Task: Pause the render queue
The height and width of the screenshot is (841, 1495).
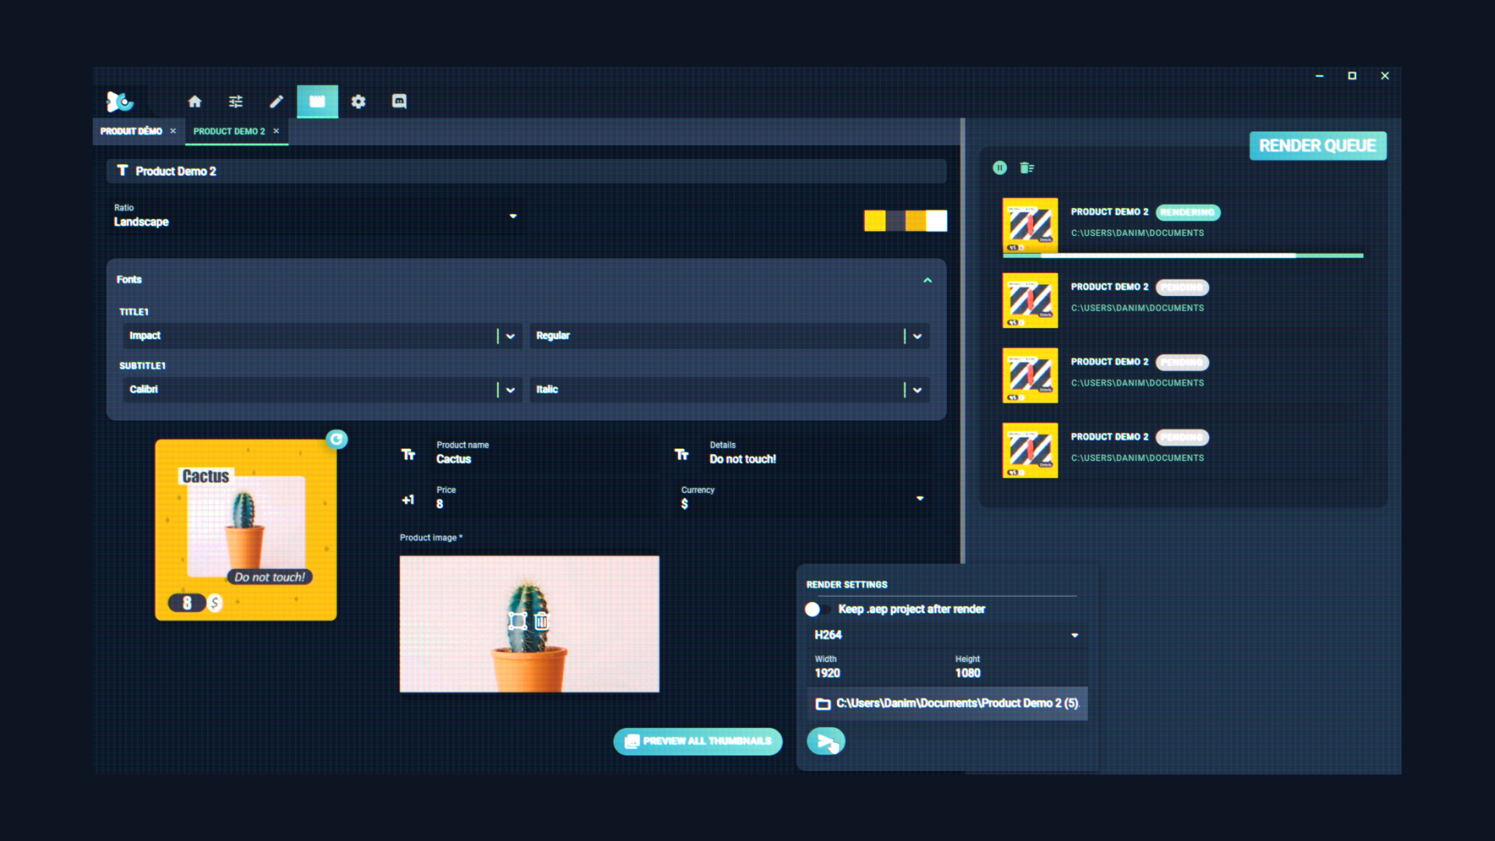Action: (1000, 167)
